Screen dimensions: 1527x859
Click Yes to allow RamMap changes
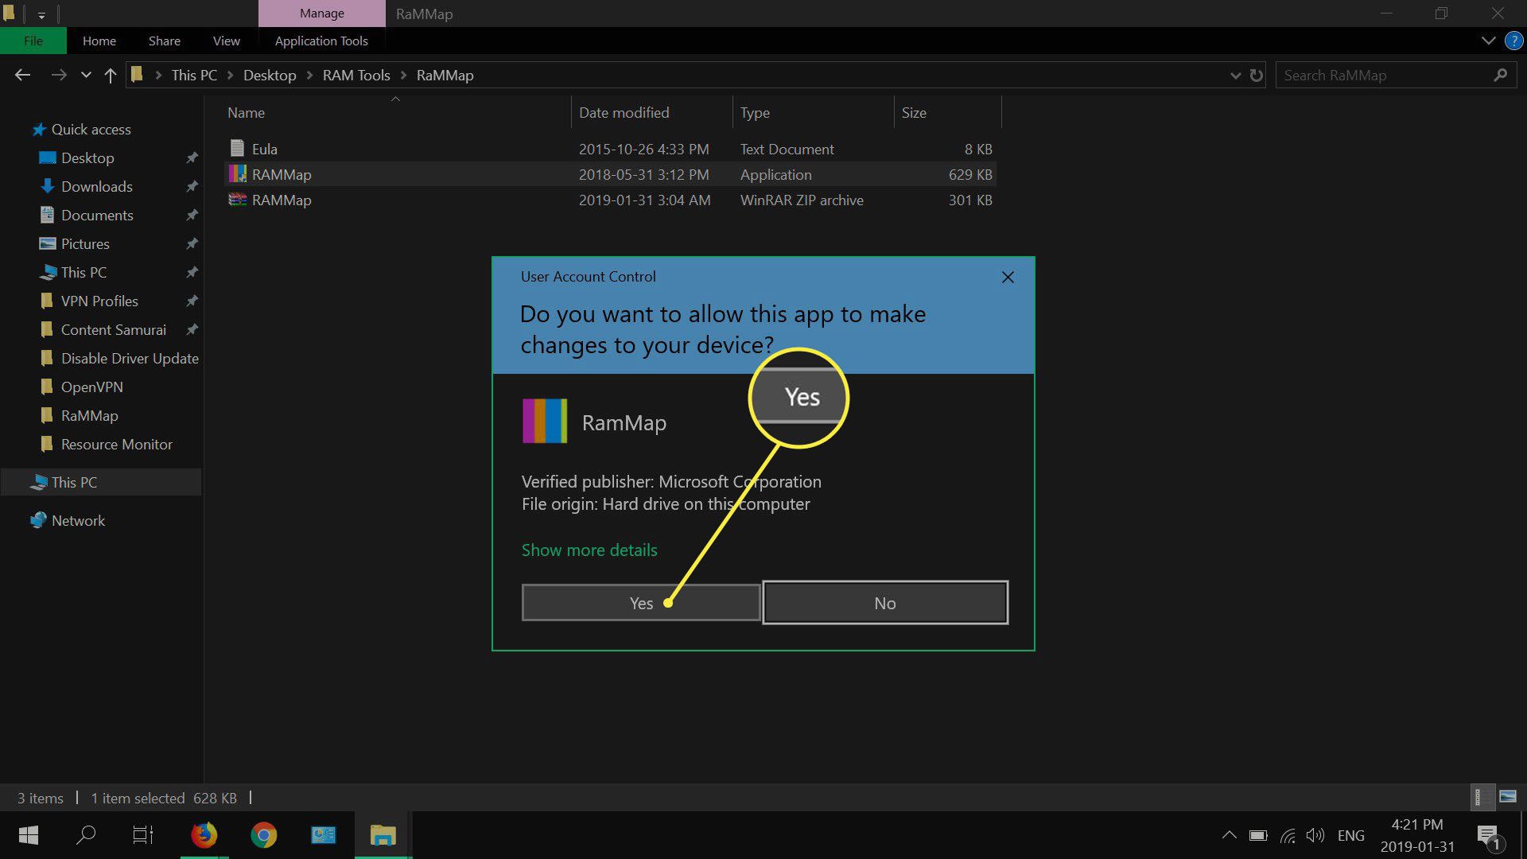tap(641, 602)
